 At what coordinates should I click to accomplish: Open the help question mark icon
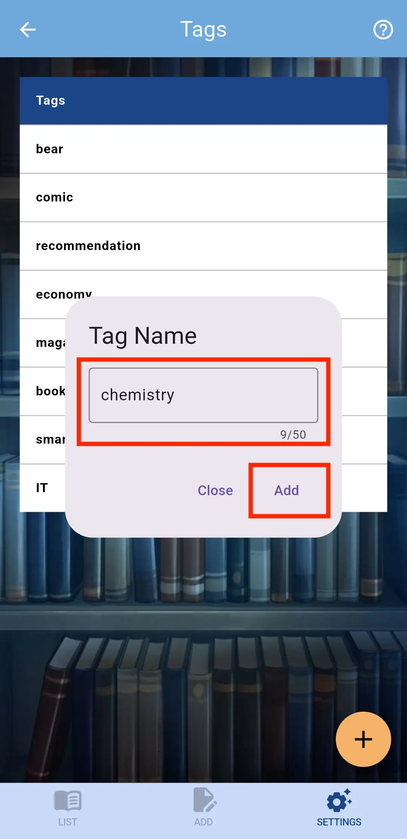click(383, 29)
